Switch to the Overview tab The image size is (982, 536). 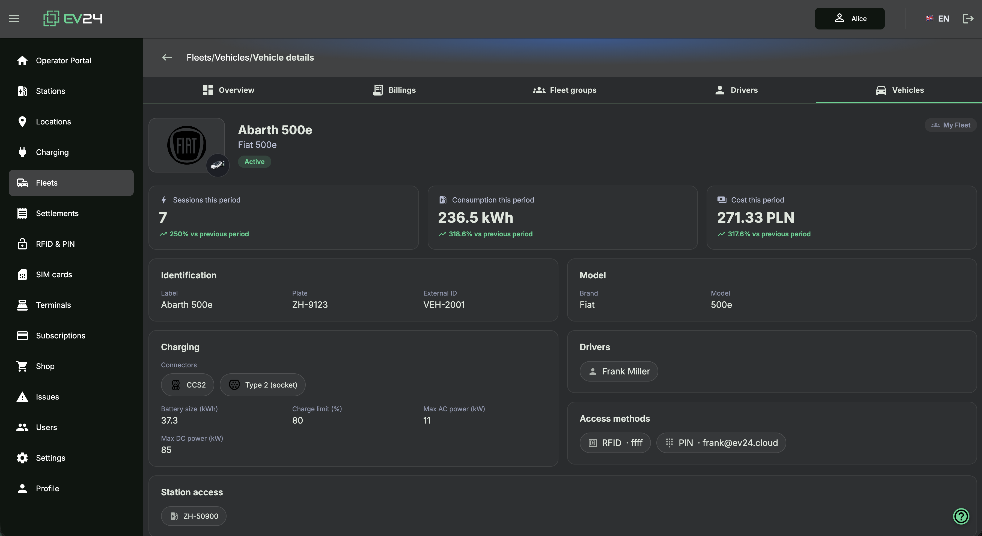pyautogui.click(x=228, y=90)
